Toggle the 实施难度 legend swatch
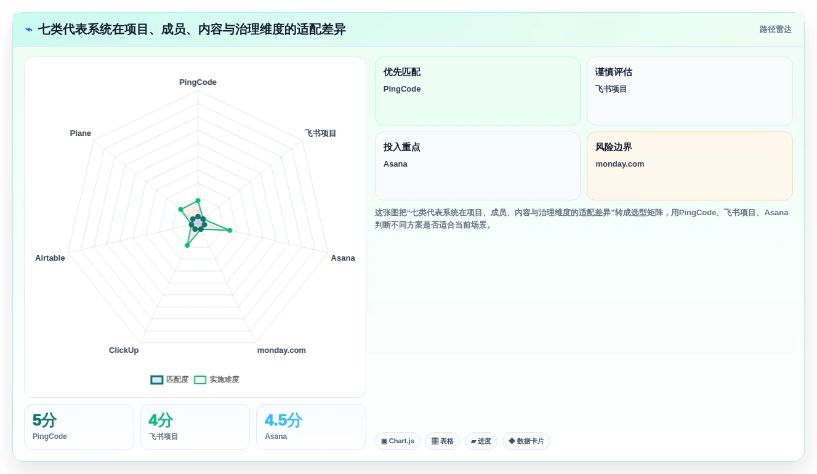 pyautogui.click(x=200, y=380)
